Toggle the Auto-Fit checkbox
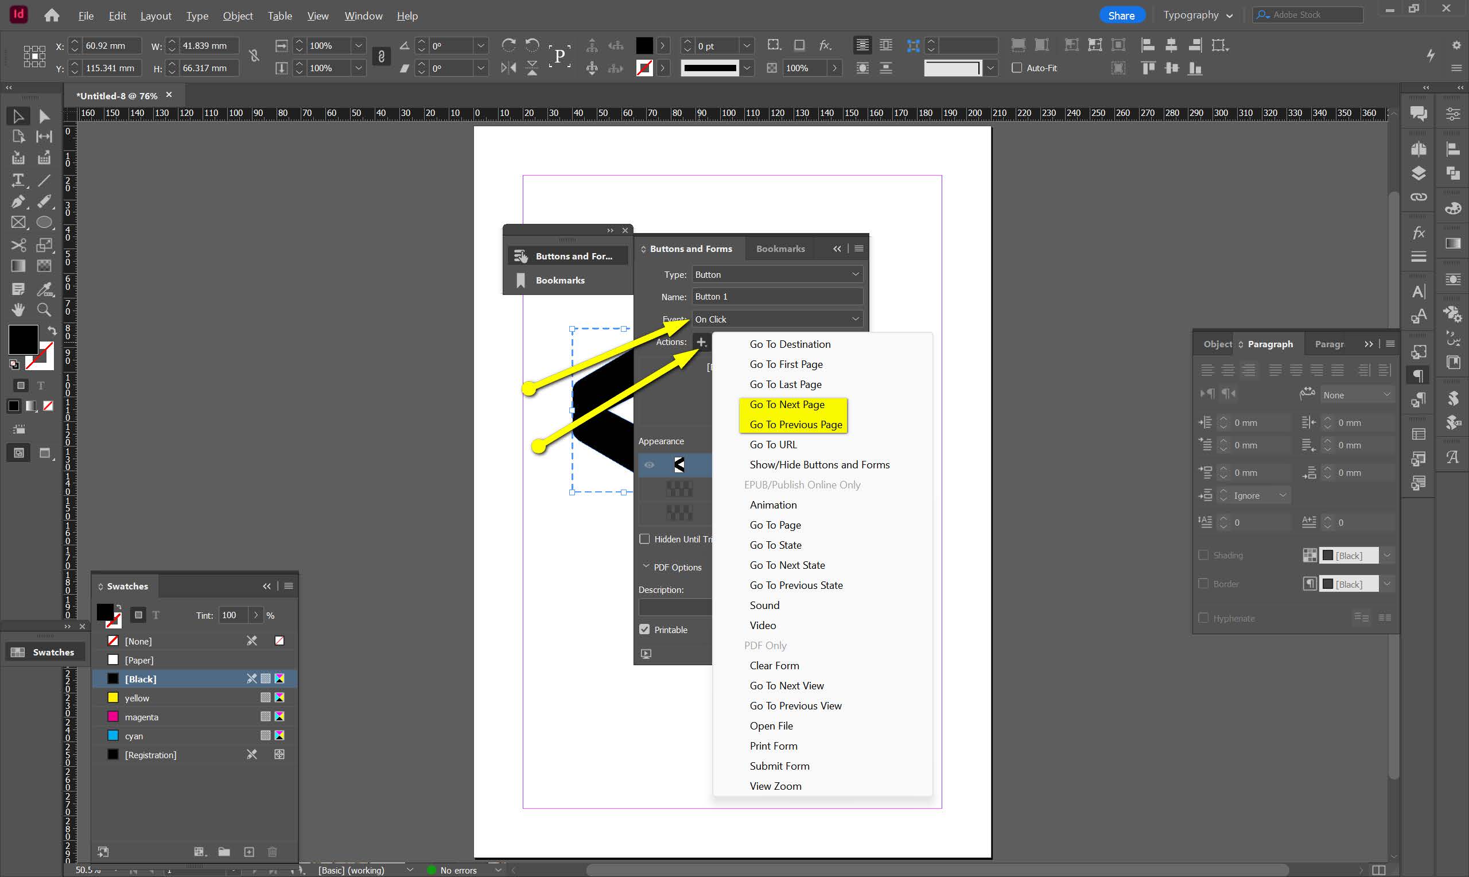This screenshot has width=1469, height=877. coord(1017,68)
